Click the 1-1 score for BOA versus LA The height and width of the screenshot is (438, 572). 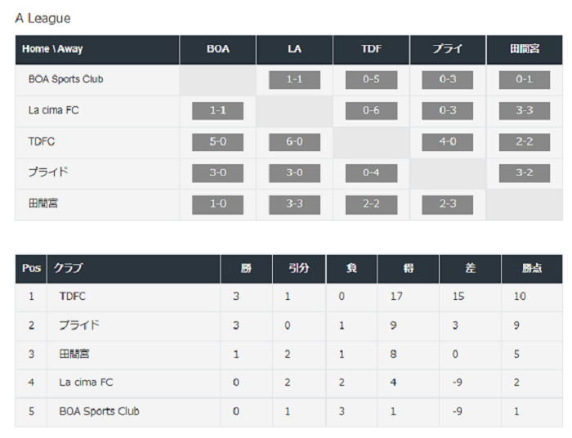click(294, 80)
